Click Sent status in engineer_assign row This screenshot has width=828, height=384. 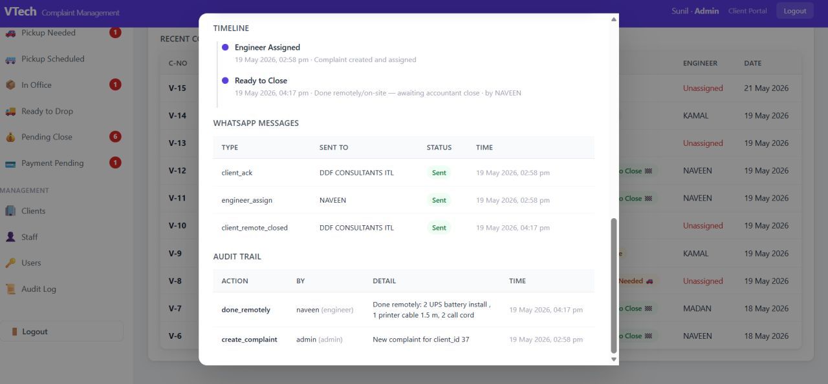tap(439, 200)
